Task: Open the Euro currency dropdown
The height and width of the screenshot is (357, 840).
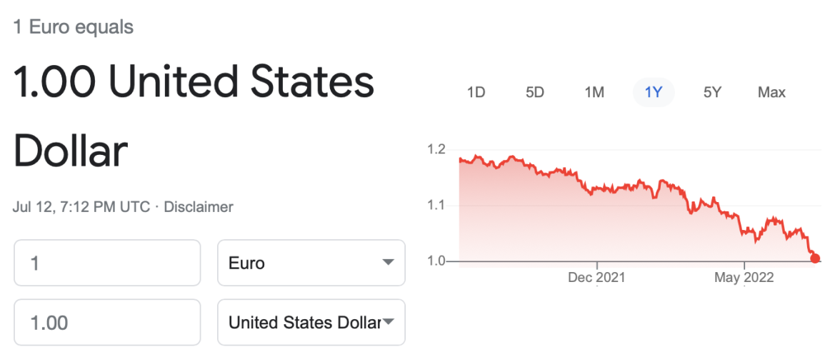Action: 311,263
